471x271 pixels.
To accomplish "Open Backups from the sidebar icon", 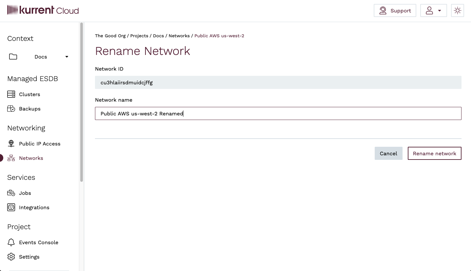I will [x=11, y=109].
